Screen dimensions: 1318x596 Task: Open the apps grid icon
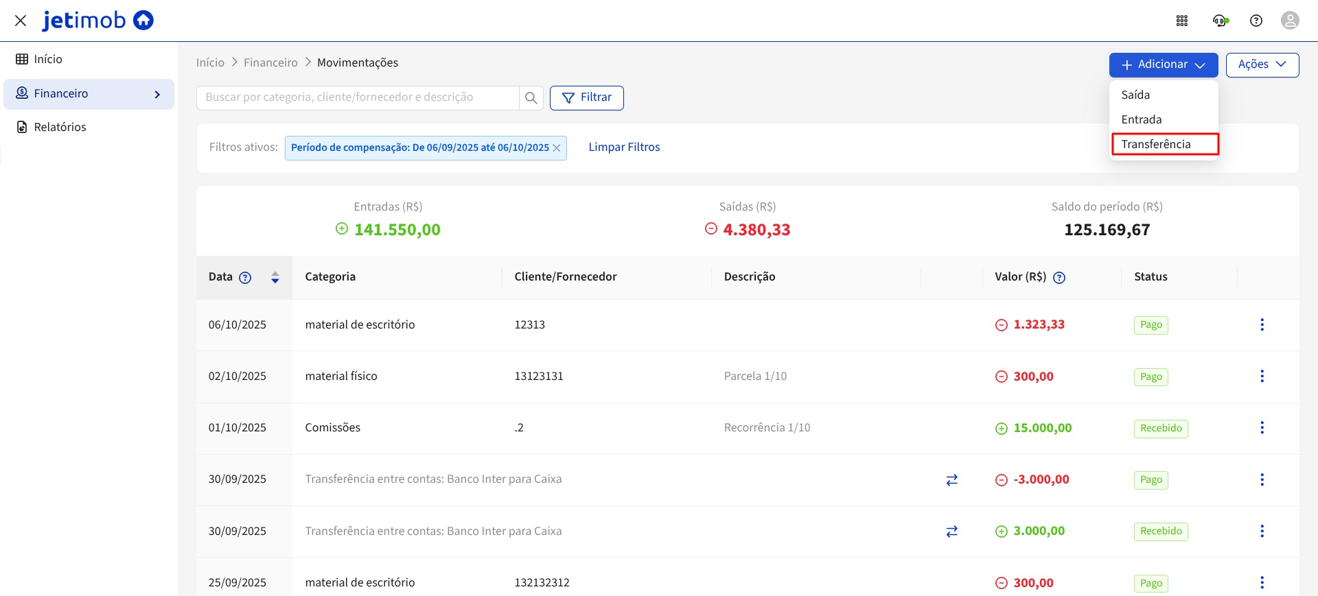tap(1181, 21)
